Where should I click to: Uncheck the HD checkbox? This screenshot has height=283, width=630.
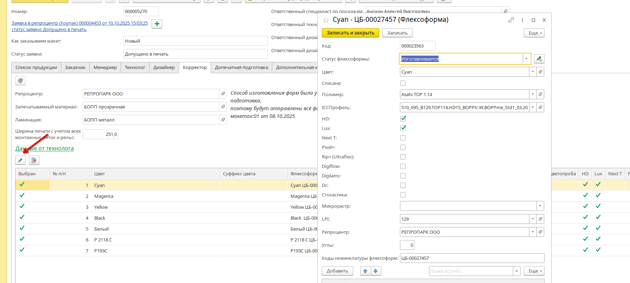click(x=403, y=119)
